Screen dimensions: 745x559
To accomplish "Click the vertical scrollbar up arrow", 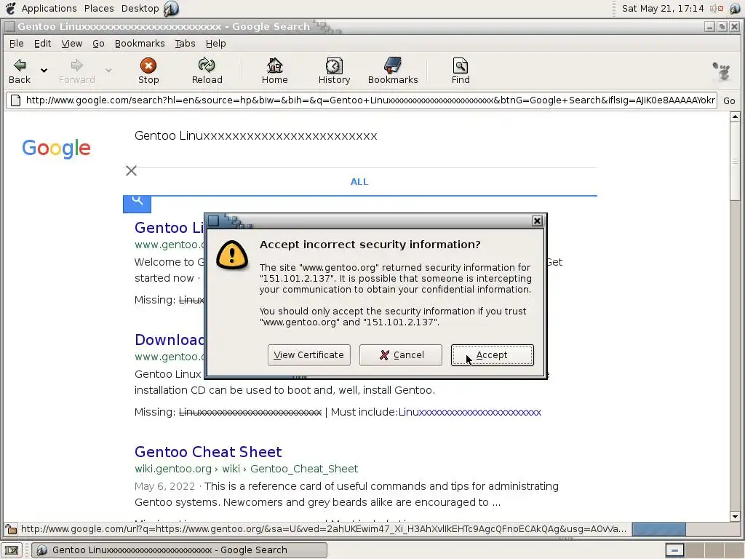I will pos(735,116).
